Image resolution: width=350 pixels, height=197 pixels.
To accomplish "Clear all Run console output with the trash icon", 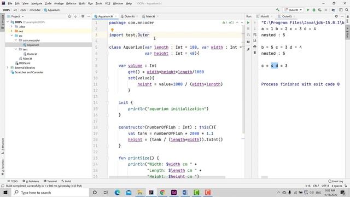I will (x=255, y=53).
